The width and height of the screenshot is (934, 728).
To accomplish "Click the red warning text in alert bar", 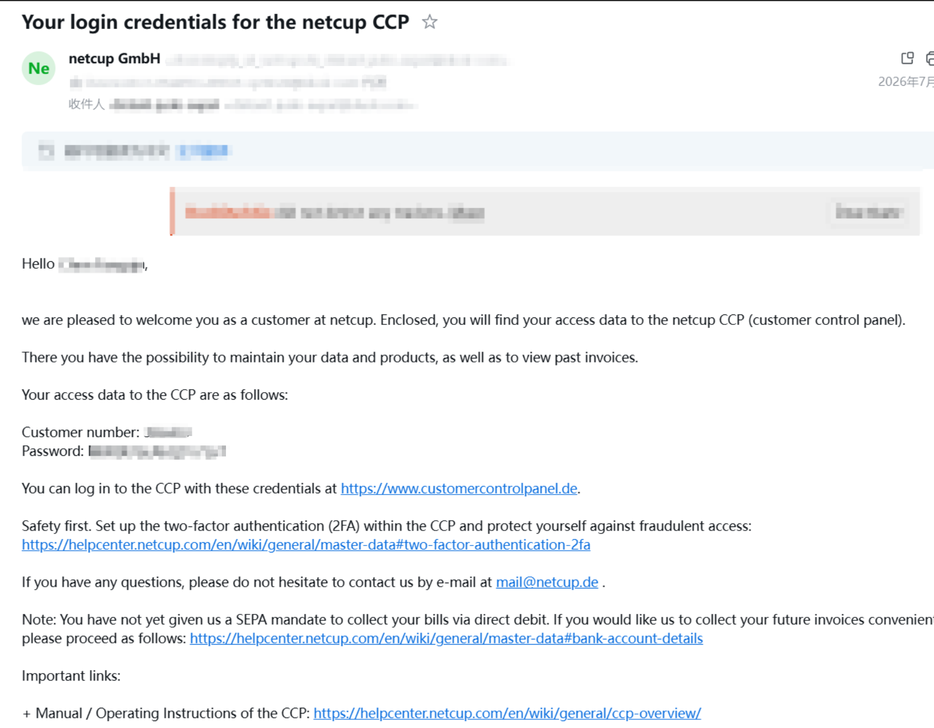I will tap(228, 213).
